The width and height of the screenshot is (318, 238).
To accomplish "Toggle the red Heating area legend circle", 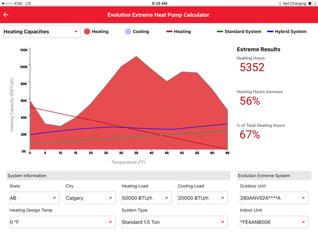I will tap(87, 32).
